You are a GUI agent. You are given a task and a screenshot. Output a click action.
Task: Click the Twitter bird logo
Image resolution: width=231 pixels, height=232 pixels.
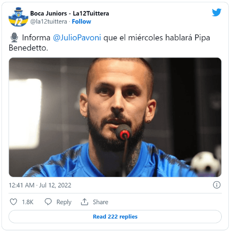(x=216, y=12)
